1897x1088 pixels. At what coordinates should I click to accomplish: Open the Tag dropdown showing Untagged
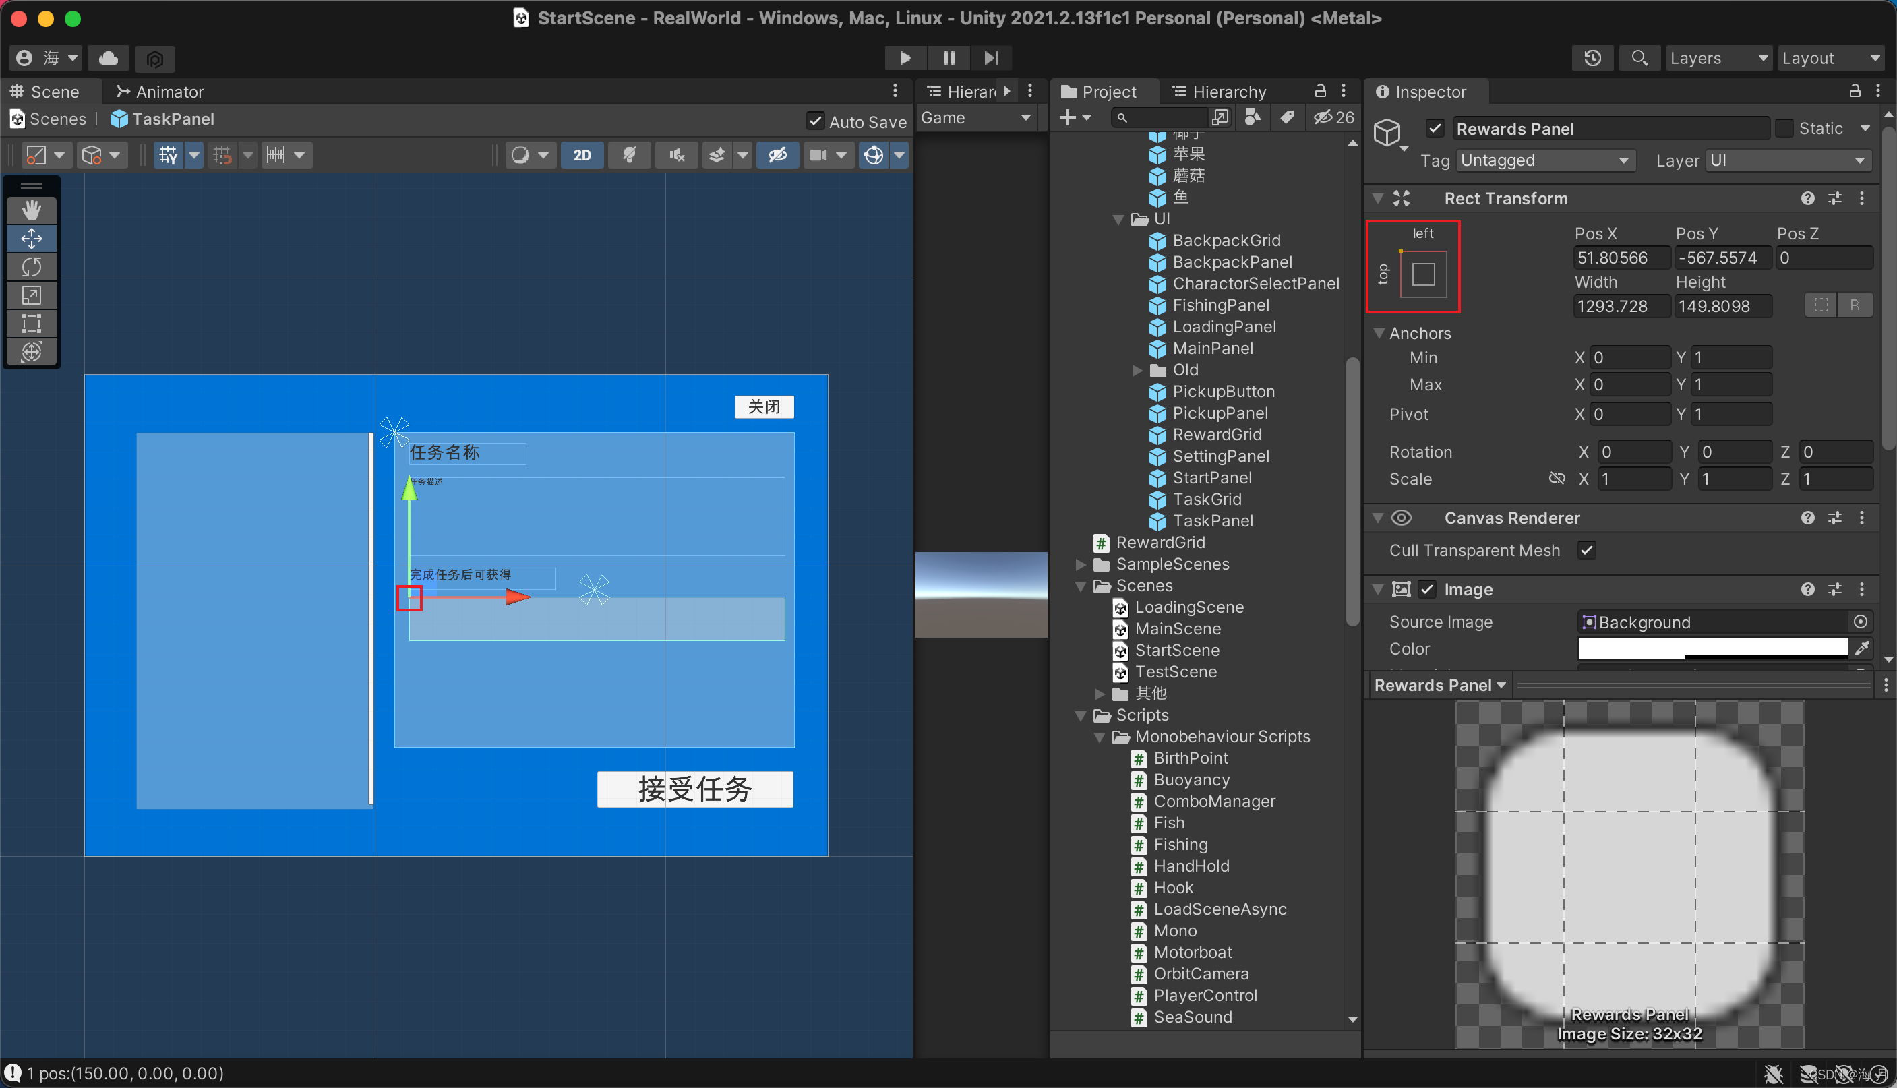pos(1544,160)
